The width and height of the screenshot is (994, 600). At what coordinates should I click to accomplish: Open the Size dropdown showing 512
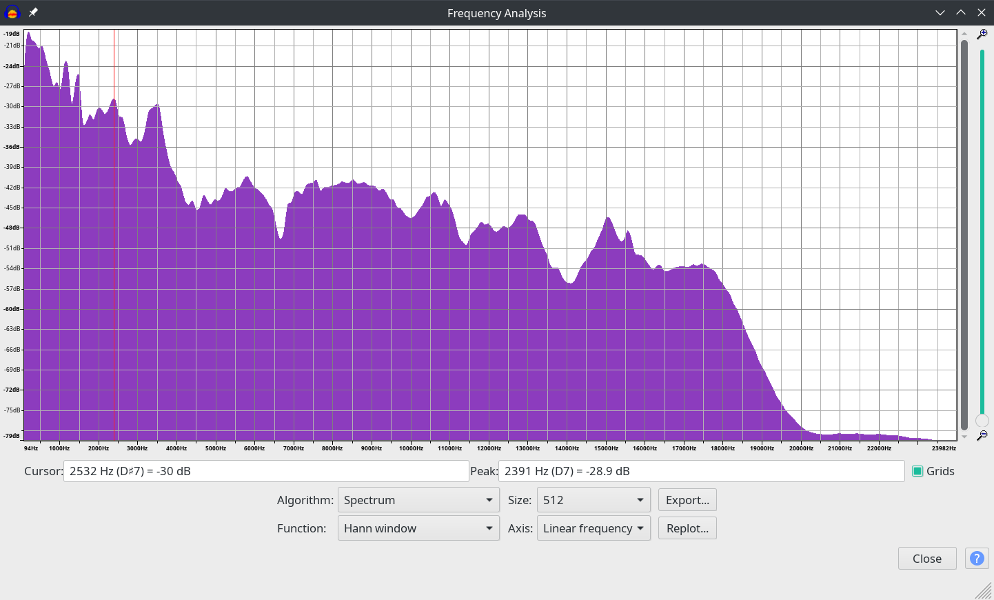594,500
